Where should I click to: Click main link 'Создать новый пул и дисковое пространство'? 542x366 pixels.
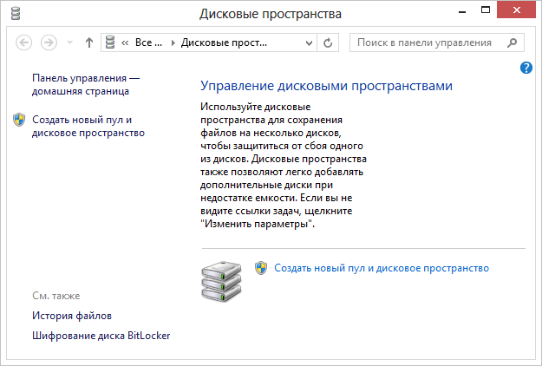(x=382, y=268)
